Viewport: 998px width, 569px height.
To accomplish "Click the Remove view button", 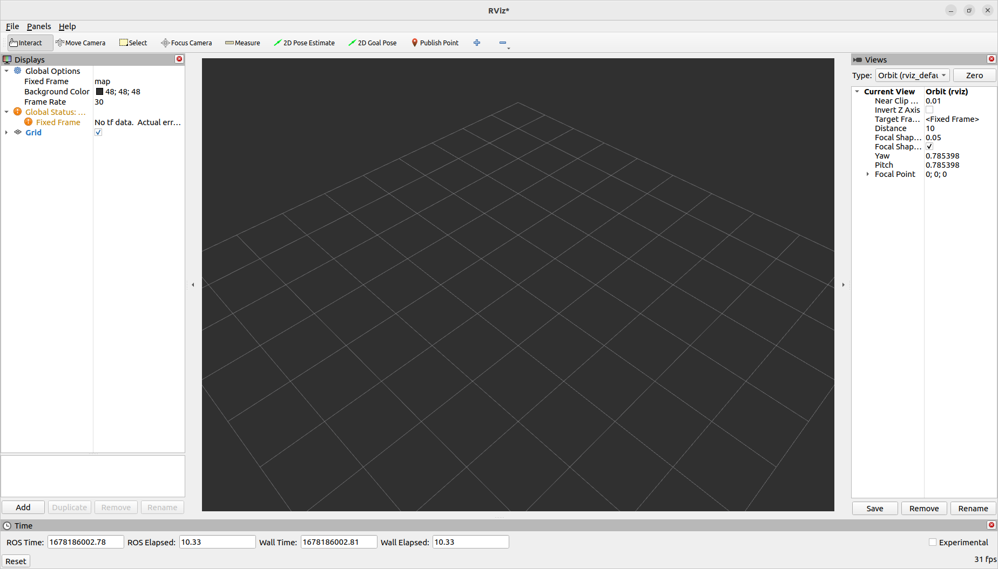I will click(924, 509).
